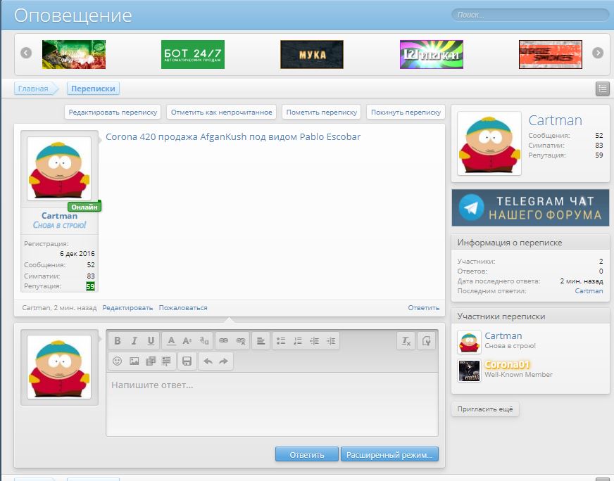Open the МУКА banner

[312, 54]
